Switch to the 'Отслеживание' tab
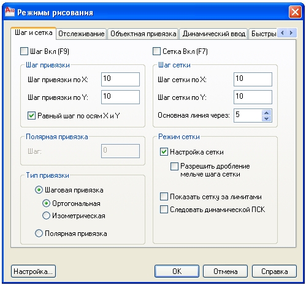The height and width of the screenshot is (285, 306). [x=82, y=34]
